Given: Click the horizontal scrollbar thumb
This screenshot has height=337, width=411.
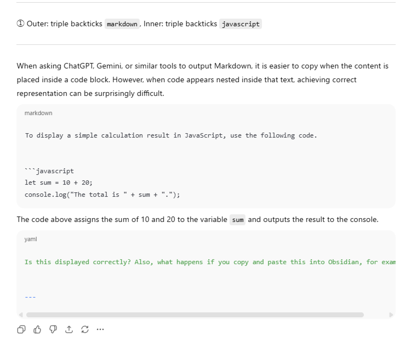Looking at the screenshot, I should (x=195, y=315).
